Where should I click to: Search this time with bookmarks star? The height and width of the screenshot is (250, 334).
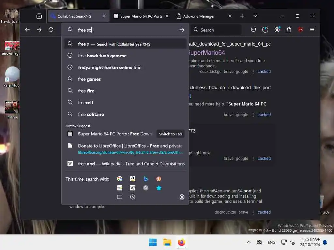[x=159, y=188]
